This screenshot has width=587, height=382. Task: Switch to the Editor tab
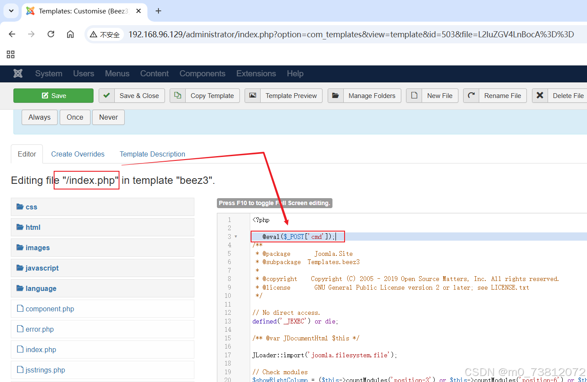click(27, 154)
